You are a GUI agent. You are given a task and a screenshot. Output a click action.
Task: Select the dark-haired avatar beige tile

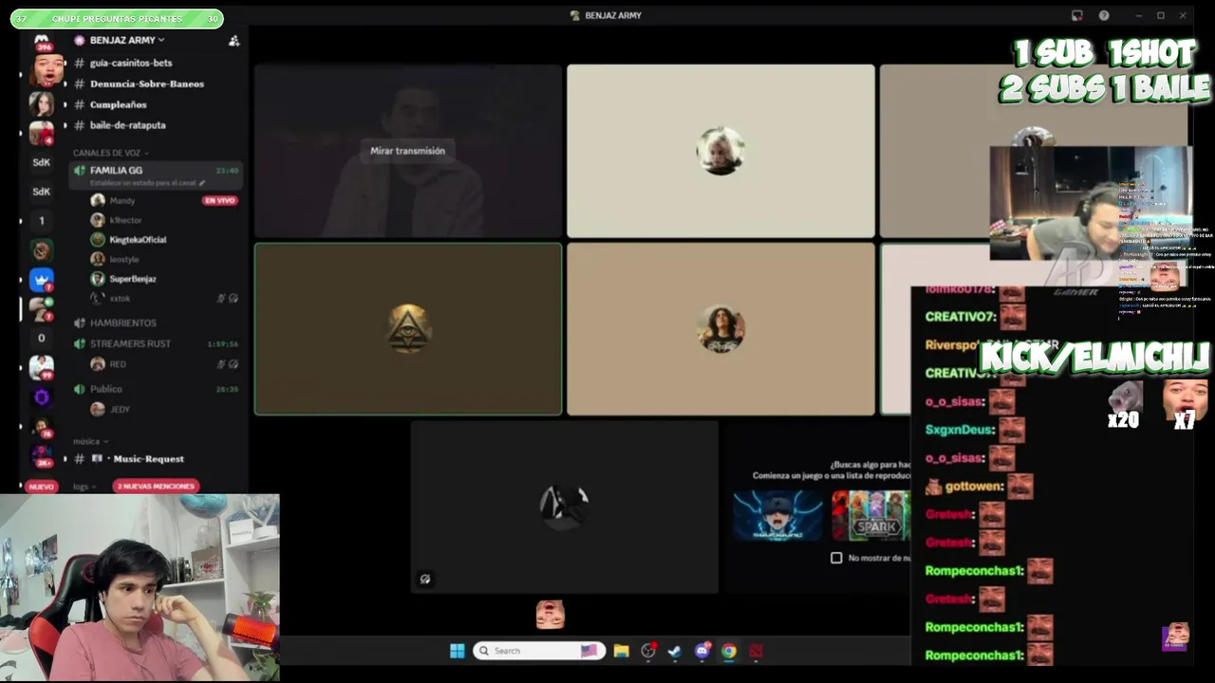click(720, 329)
